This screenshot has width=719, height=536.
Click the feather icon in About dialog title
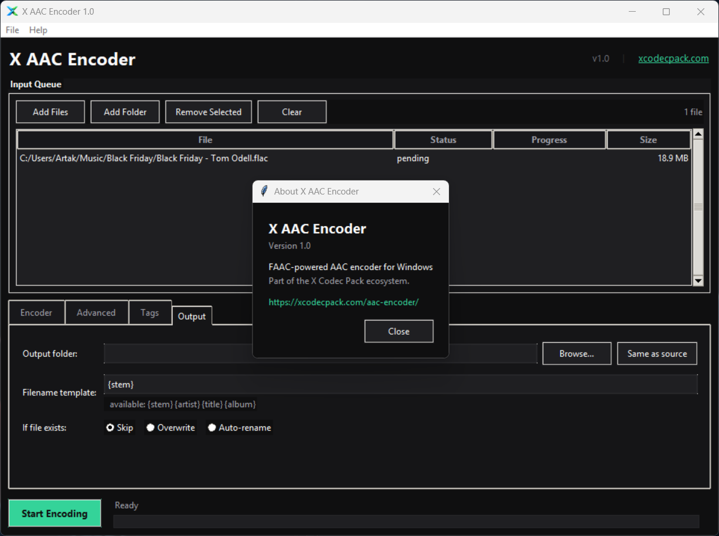click(264, 191)
